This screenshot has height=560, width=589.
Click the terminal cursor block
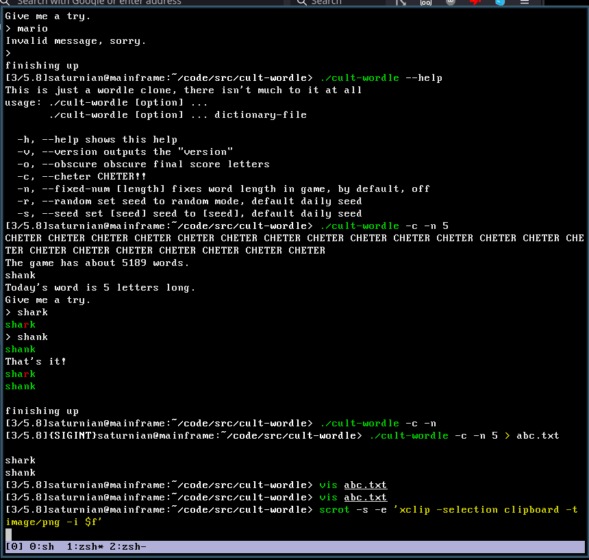click(8, 534)
